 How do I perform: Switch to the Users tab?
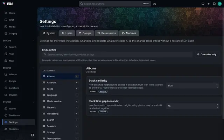pyautogui.click(x=67, y=33)
